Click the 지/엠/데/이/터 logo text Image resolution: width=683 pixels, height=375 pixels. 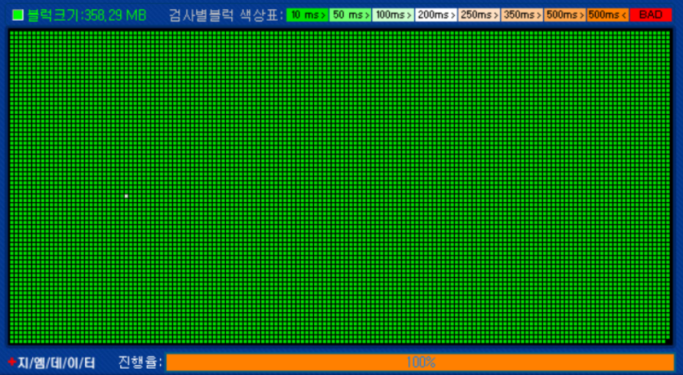pos(56,363)
